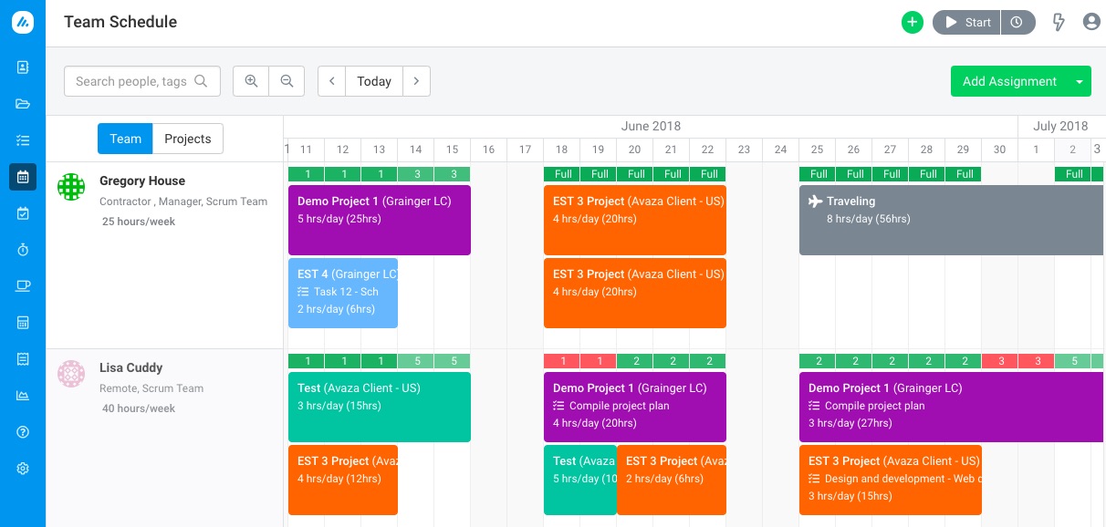Viewport: 1106px width, 527px height.
Task: Click the zoom out magnifier icon
Action: (287, 81)
